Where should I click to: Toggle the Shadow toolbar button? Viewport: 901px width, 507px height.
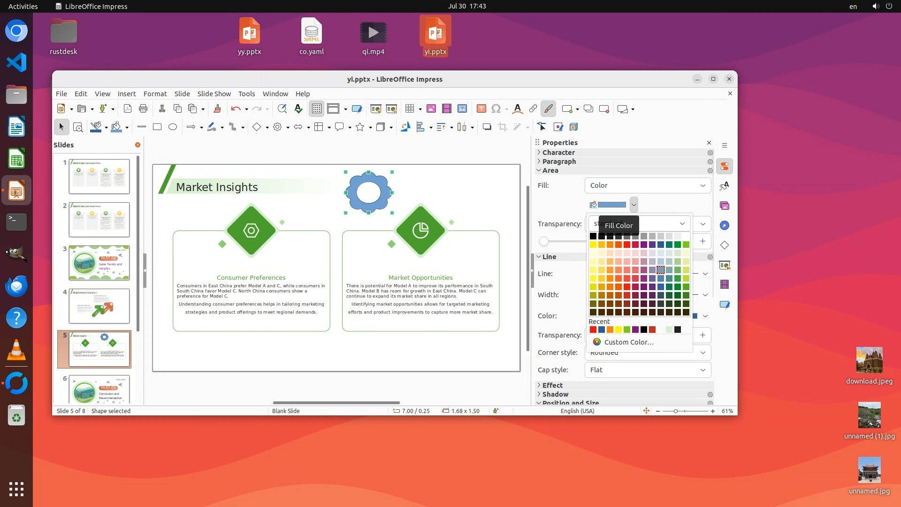[x=487, y=127]
